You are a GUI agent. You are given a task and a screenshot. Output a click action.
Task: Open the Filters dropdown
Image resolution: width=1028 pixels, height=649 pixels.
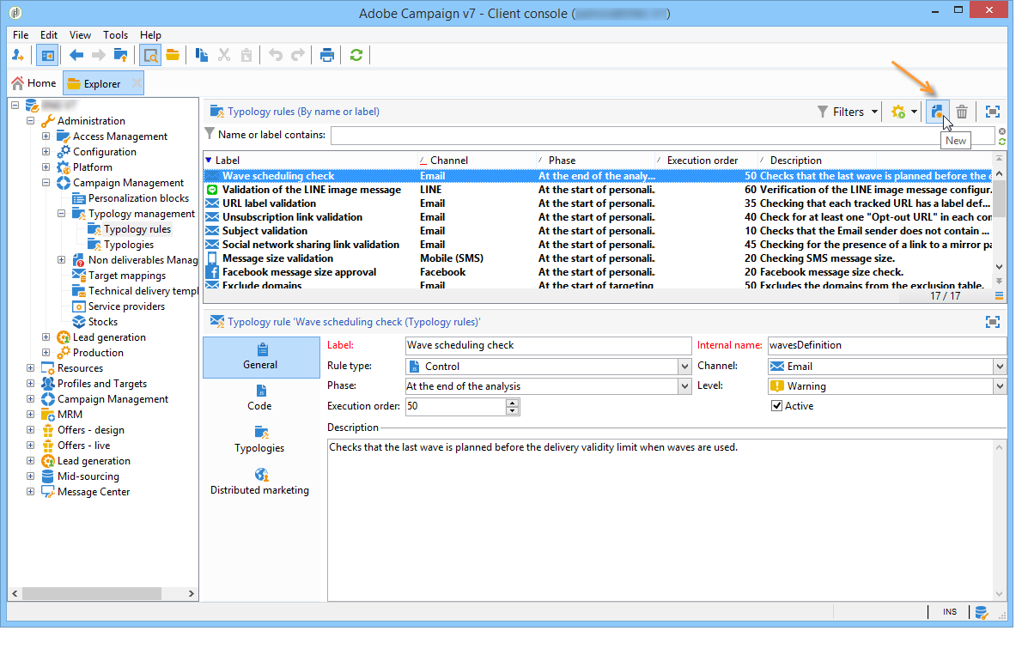click(x=847, y=112)
